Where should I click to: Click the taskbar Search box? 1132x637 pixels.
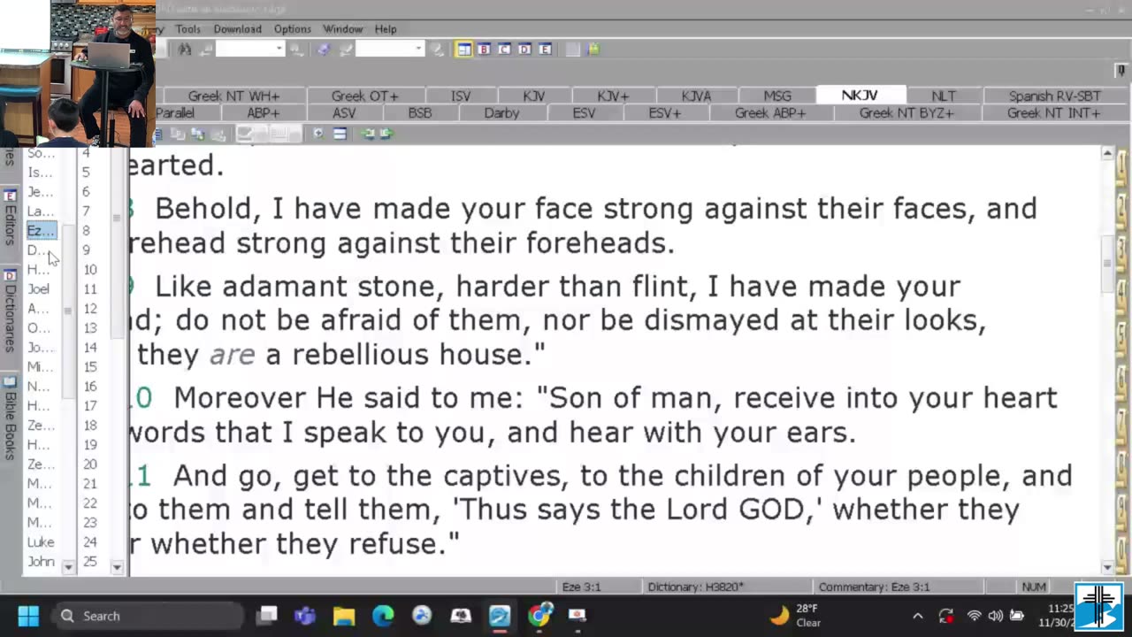point(148,616)
